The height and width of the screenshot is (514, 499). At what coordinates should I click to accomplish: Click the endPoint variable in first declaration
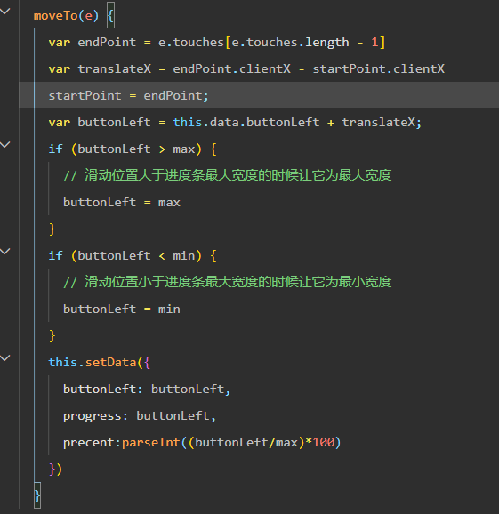coord(107,43)
